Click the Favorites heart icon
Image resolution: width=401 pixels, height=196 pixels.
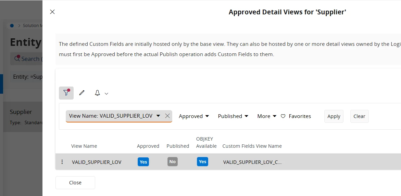pos(283,116)
